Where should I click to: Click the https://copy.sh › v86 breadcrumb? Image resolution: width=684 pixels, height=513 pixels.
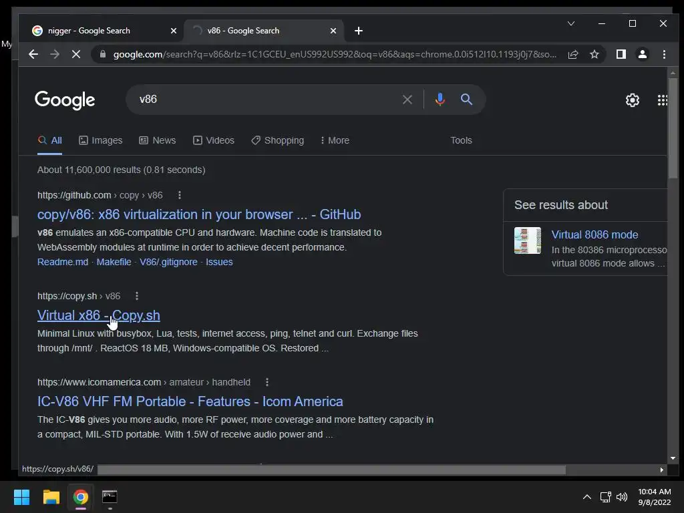79,296
